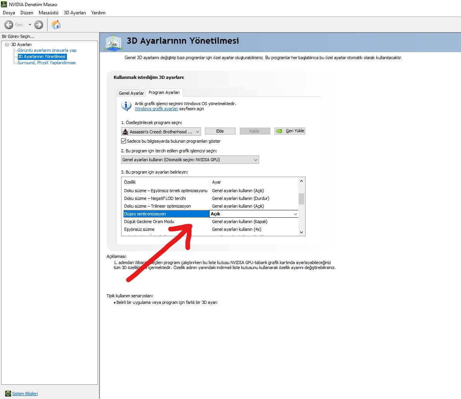Open the Dosya menu
Image resolution: width=461 pixels, height=399 pixels.
(9, 13)
